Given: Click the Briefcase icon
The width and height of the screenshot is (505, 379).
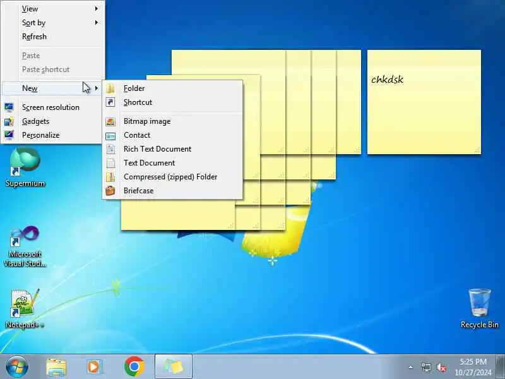Looking at the screenshot, I should (110, 191).
